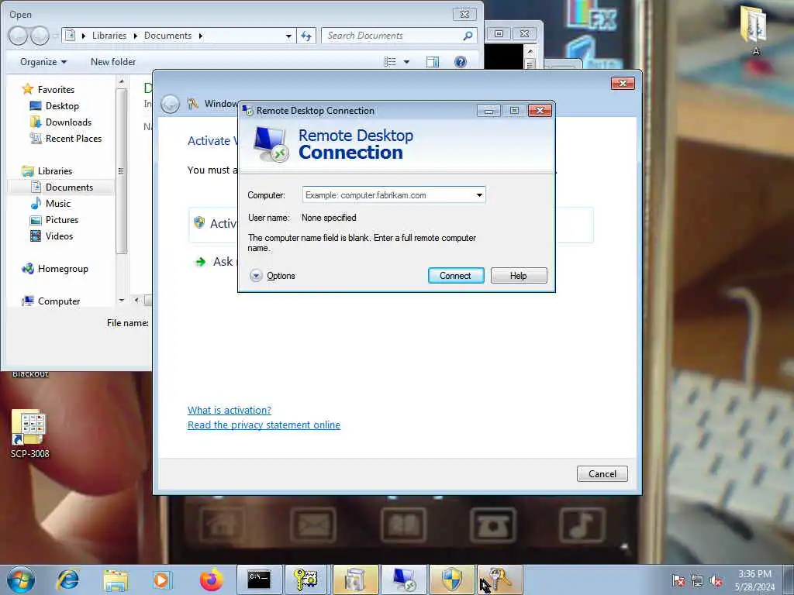Viewport: 794px width, 595px height.
Task: Switch to Windows Activation keys taskbar icon
Action: 499,580
